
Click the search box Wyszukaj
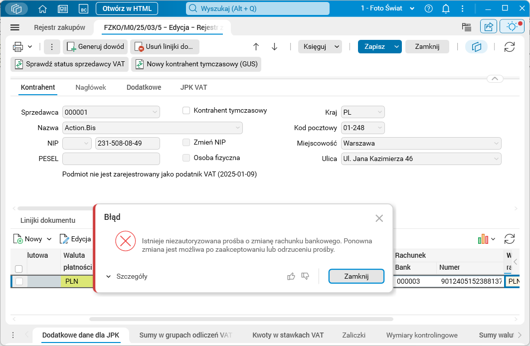[x=258, y=8]
